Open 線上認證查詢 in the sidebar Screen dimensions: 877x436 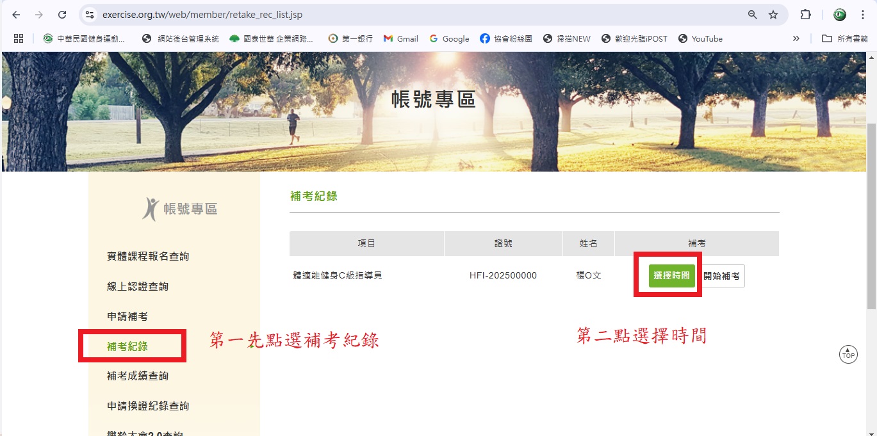138,286
